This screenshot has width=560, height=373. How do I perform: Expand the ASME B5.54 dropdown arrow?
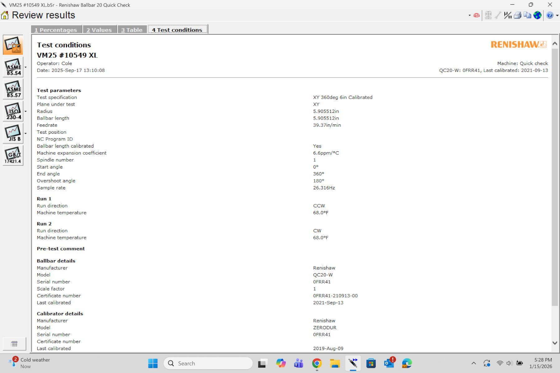coord(26,67)
